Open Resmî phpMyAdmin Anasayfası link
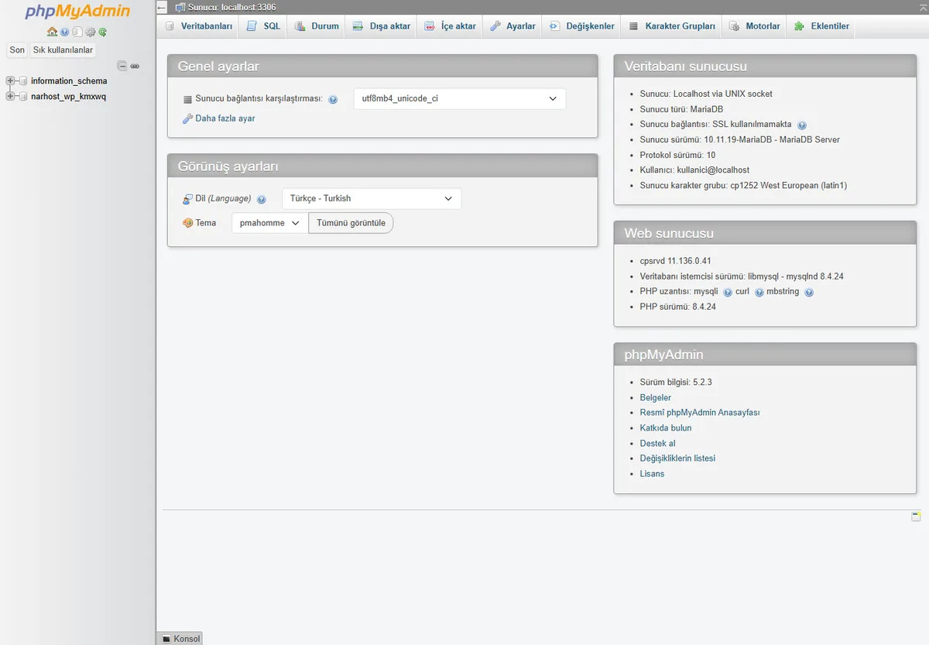Image resolution: width=929 pixels, height=645 pixels. [700, 413]
